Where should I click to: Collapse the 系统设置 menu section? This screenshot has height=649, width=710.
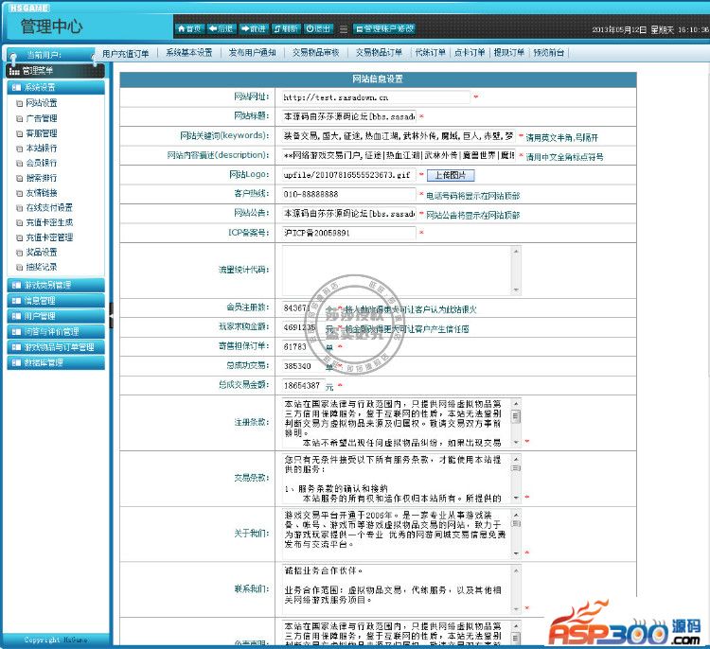[56, 87]
